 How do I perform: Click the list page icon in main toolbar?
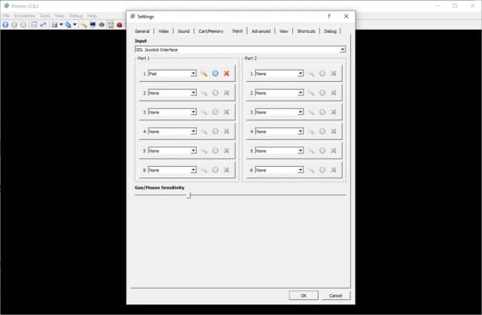point(34,25)
